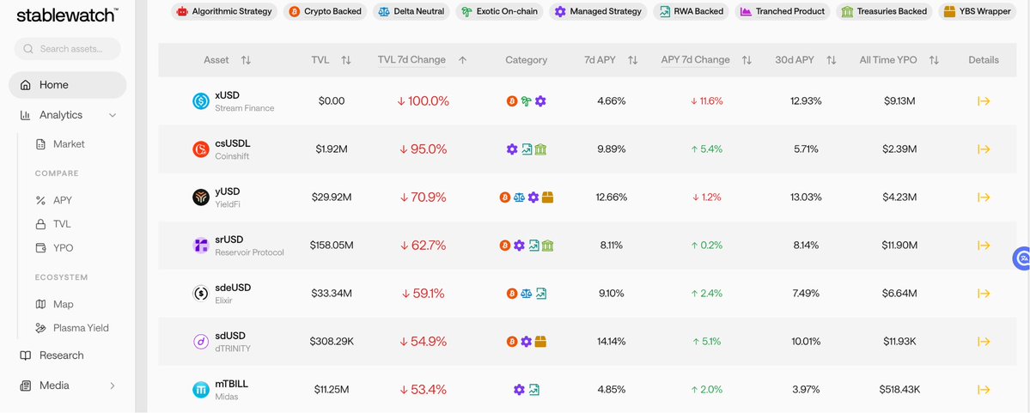Sort by TVL 7d Change arrow
1030x413 pixels.
(462, 60)
